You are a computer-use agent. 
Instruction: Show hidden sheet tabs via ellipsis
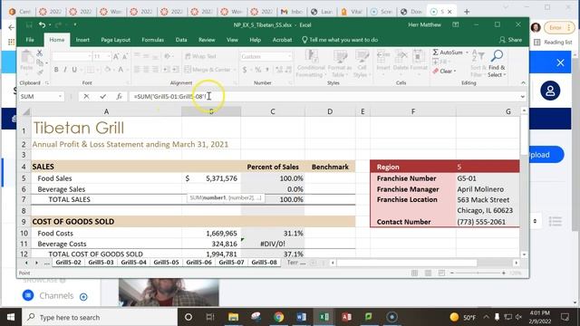[46, 263]
